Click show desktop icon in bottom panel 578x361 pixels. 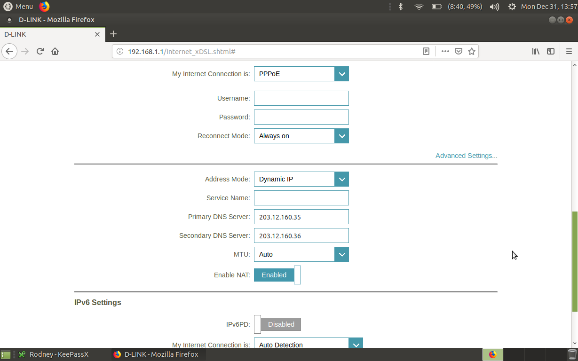pyautogui.click(x=6, y=354)
